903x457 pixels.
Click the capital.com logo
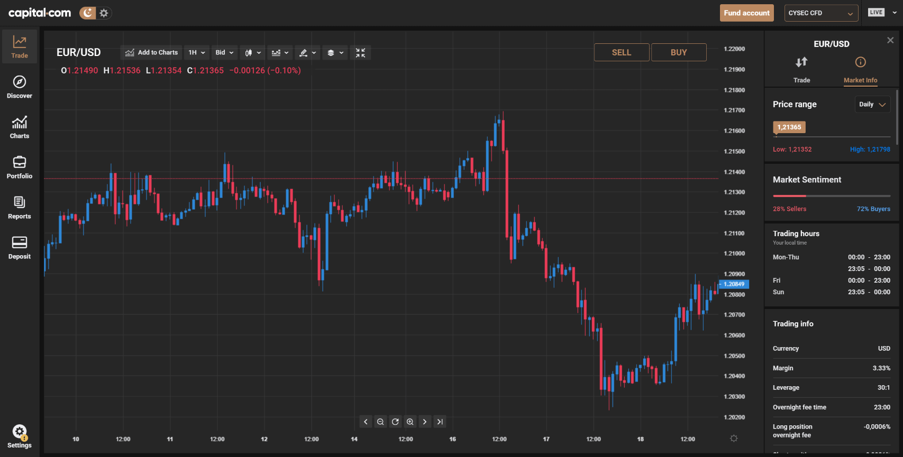(x=40, y=13)
